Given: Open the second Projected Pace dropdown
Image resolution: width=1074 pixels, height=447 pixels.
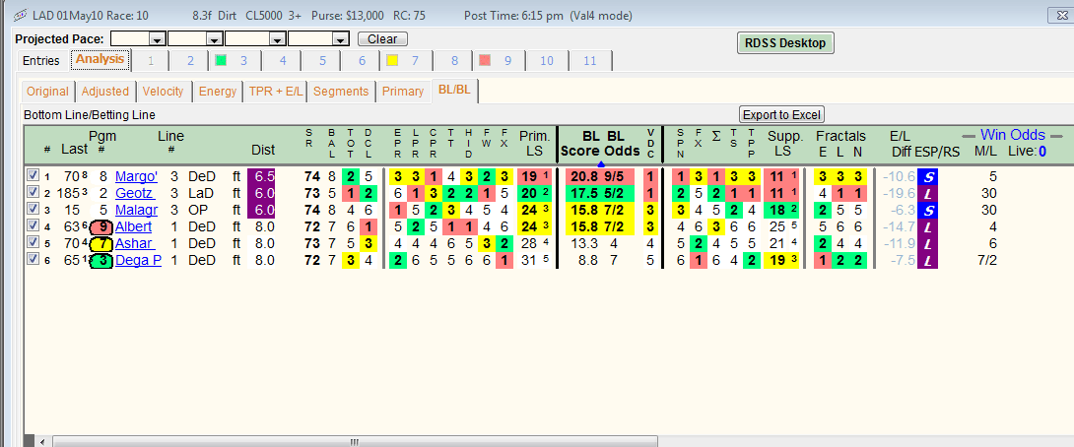Looking at the screenshot, I should (215, 39).
